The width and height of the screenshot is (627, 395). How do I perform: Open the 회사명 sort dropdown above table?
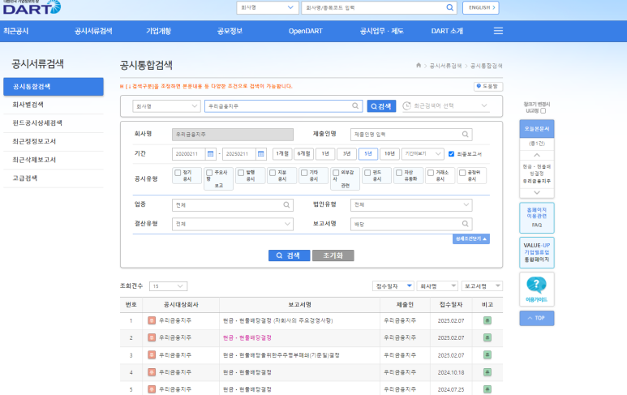tap(437, 286)
